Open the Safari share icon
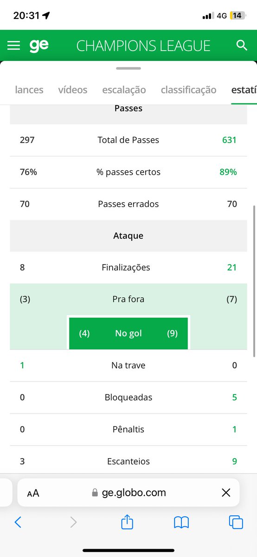257x557 pixels. [x=127, y=522]
